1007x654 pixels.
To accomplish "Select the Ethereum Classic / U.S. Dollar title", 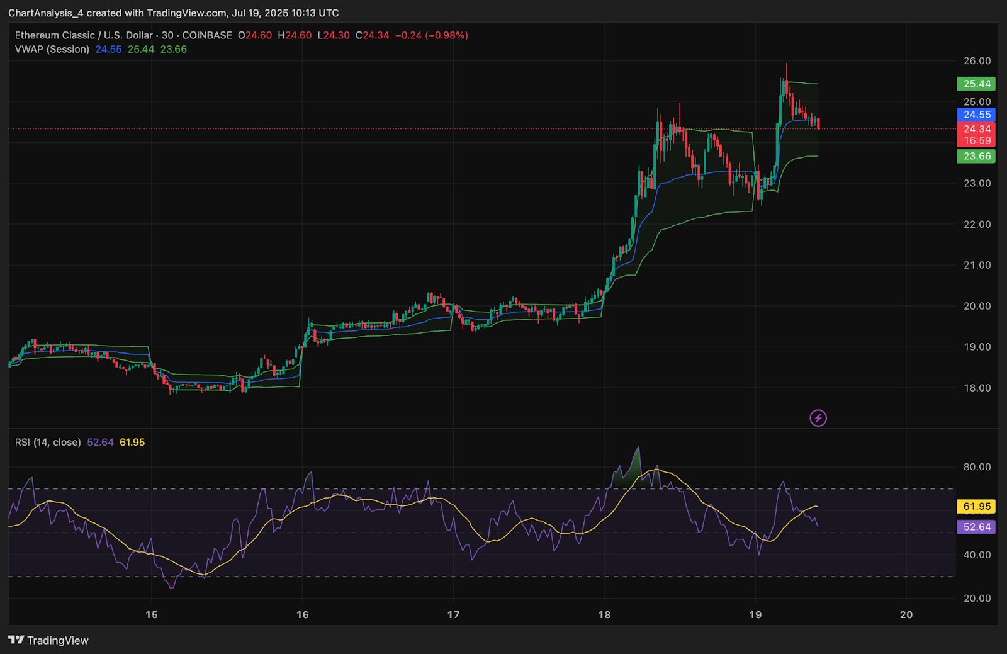I will (84, 35).
